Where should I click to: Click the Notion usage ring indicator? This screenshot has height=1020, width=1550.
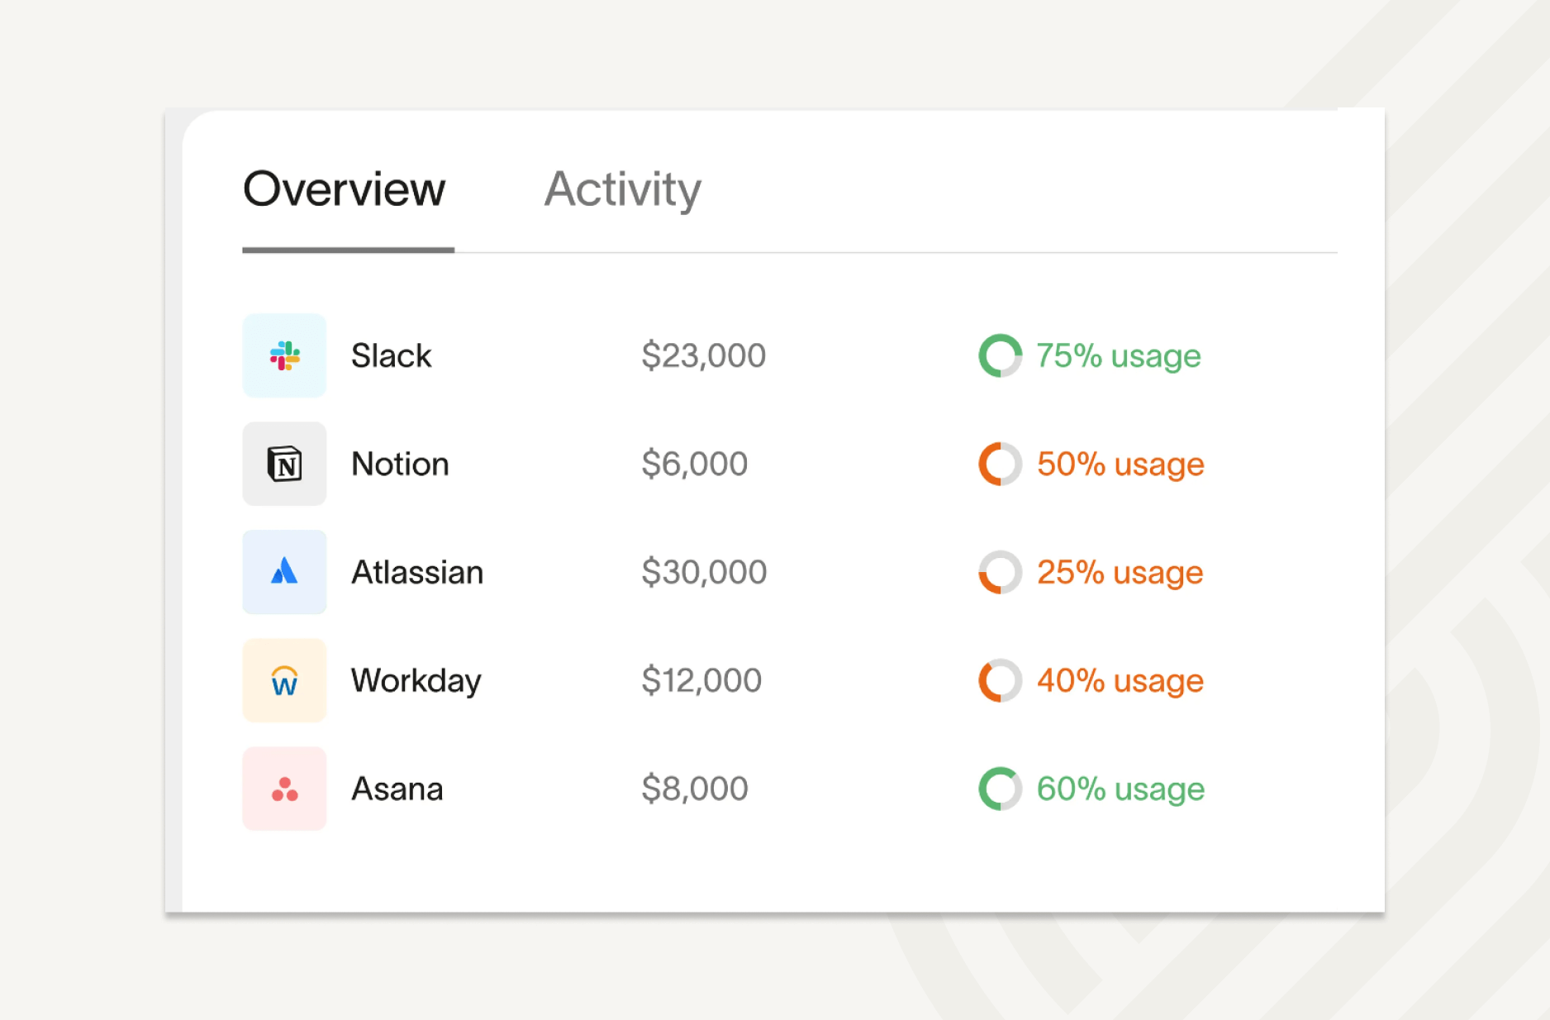[x=1001, y=464]
